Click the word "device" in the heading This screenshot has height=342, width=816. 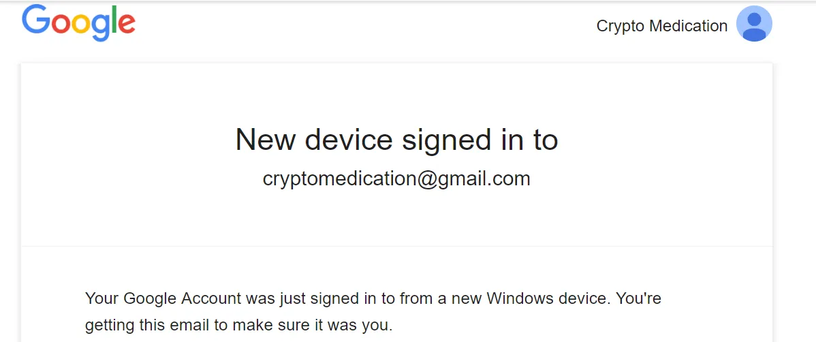click(348, 140)
